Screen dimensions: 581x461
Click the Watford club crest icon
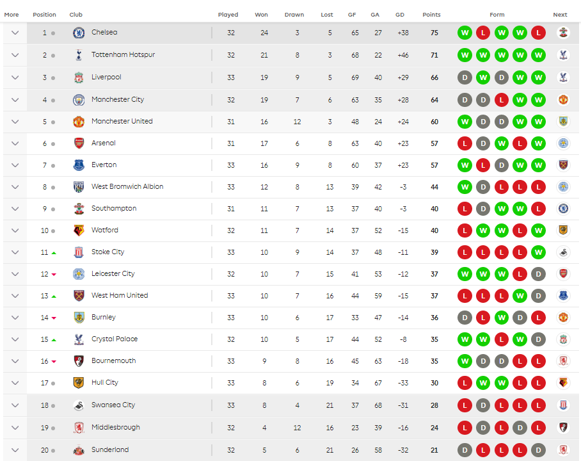coord(79,230)
